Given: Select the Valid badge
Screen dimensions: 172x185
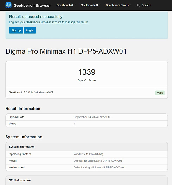Looking at the screenshot, I should tap(160, 93).
